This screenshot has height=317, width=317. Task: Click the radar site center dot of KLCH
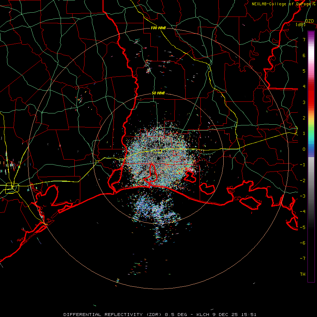158,158
